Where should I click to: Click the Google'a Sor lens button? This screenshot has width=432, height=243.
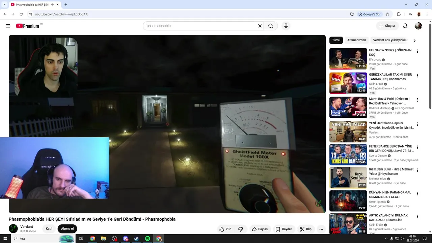[x=370, y=14]
